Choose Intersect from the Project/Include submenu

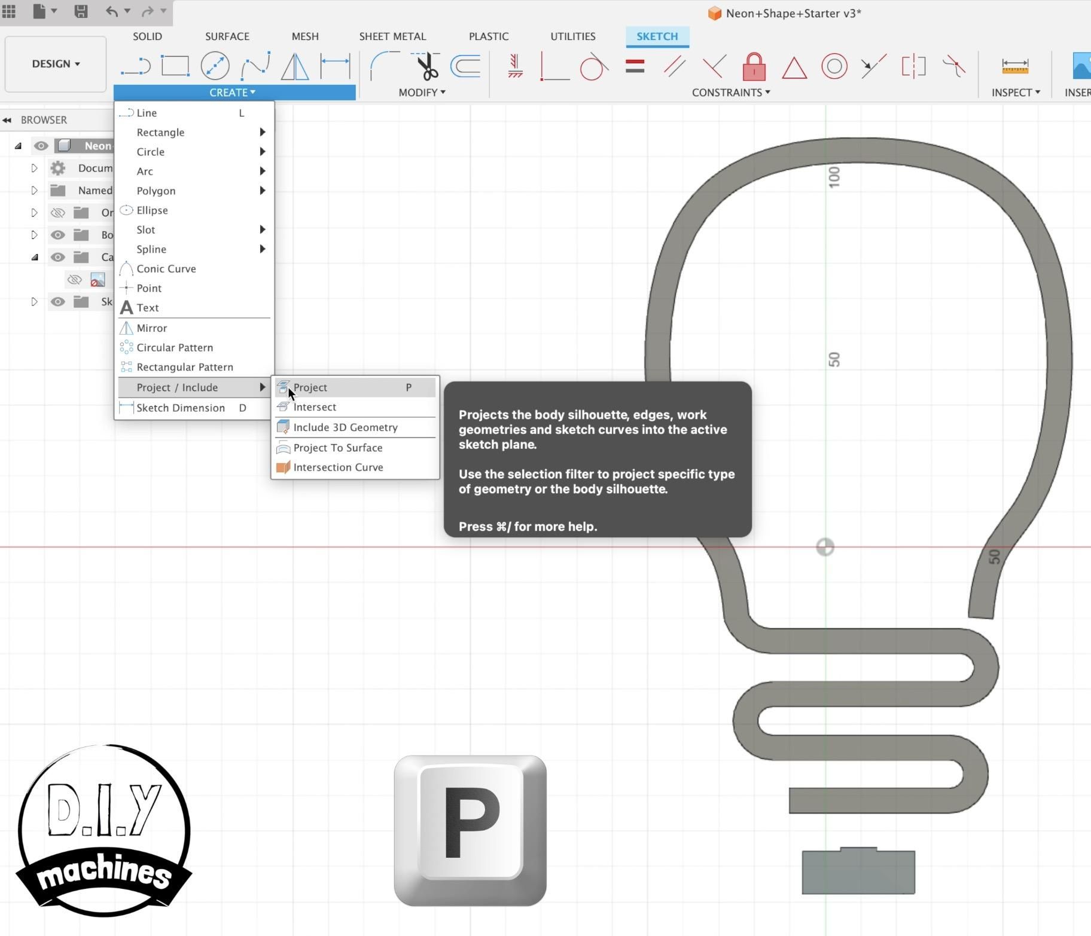click(315, 407)
